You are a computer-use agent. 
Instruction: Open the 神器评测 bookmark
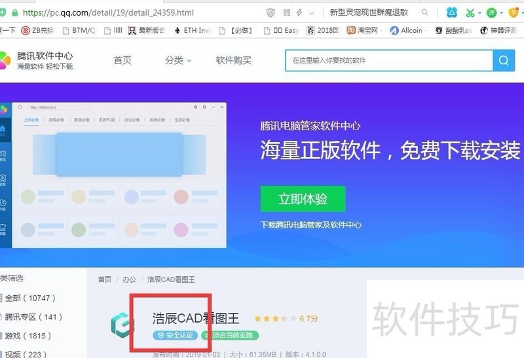(498, 30)
